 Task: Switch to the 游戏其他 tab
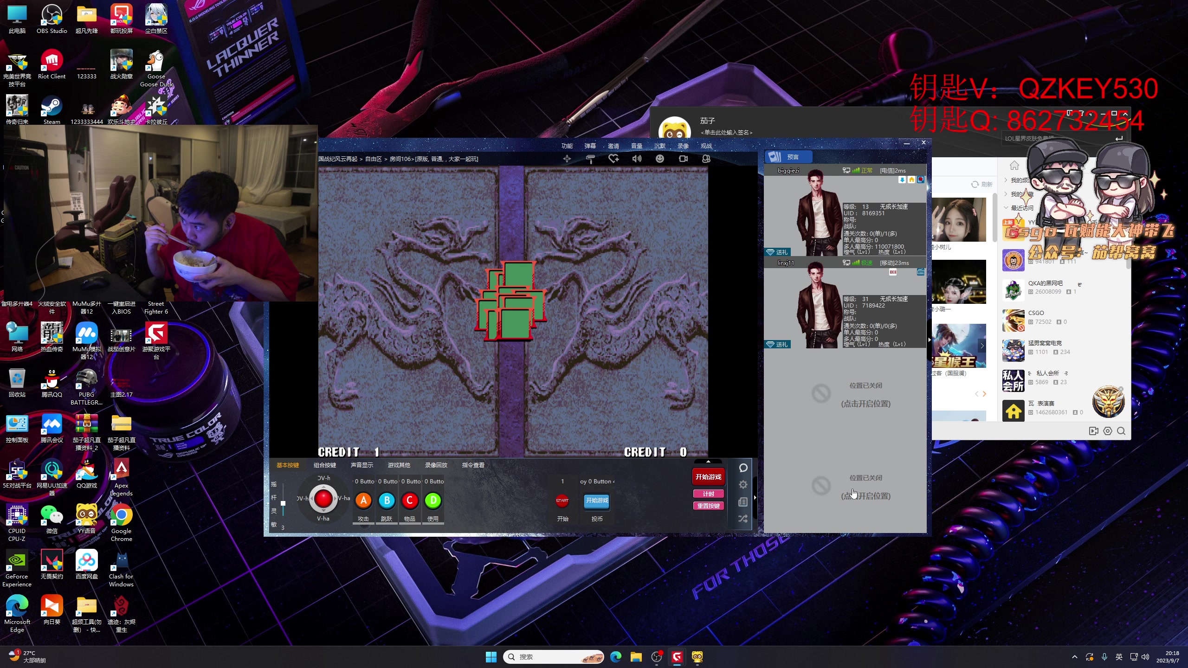399,465
